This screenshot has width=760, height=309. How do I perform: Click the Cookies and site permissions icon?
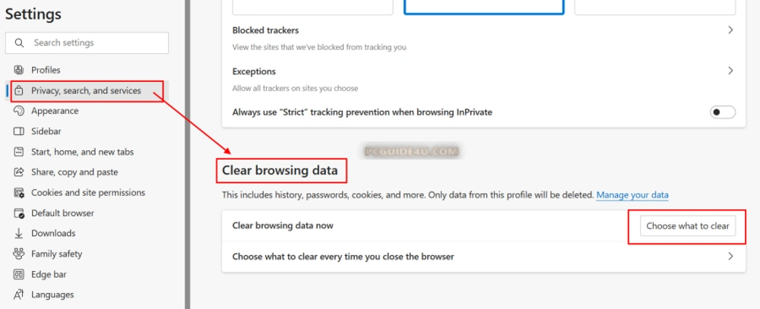(19, 193)
